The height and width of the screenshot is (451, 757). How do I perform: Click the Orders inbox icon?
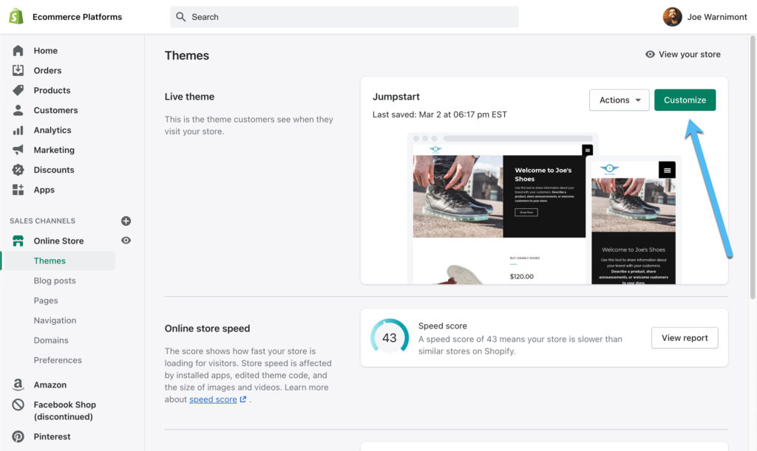(x=18, y=71)
